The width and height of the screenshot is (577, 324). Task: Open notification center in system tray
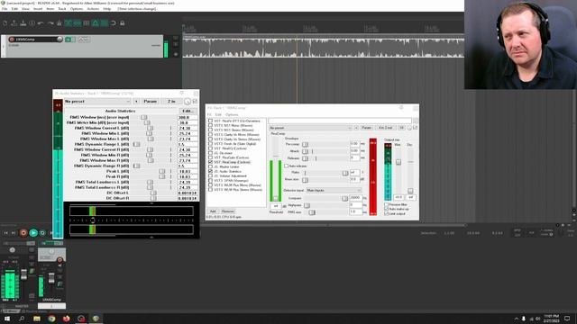pos(567,319)
